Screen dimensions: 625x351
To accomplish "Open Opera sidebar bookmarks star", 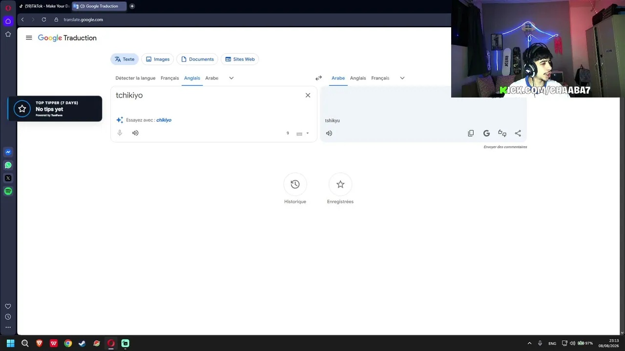I will click(x=8, y=34).
